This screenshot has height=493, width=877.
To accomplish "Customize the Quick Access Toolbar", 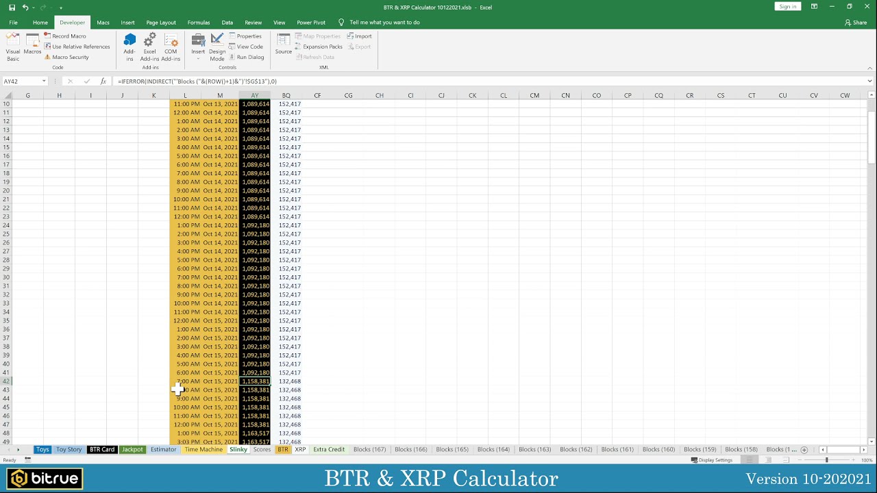I will [61, 8].
